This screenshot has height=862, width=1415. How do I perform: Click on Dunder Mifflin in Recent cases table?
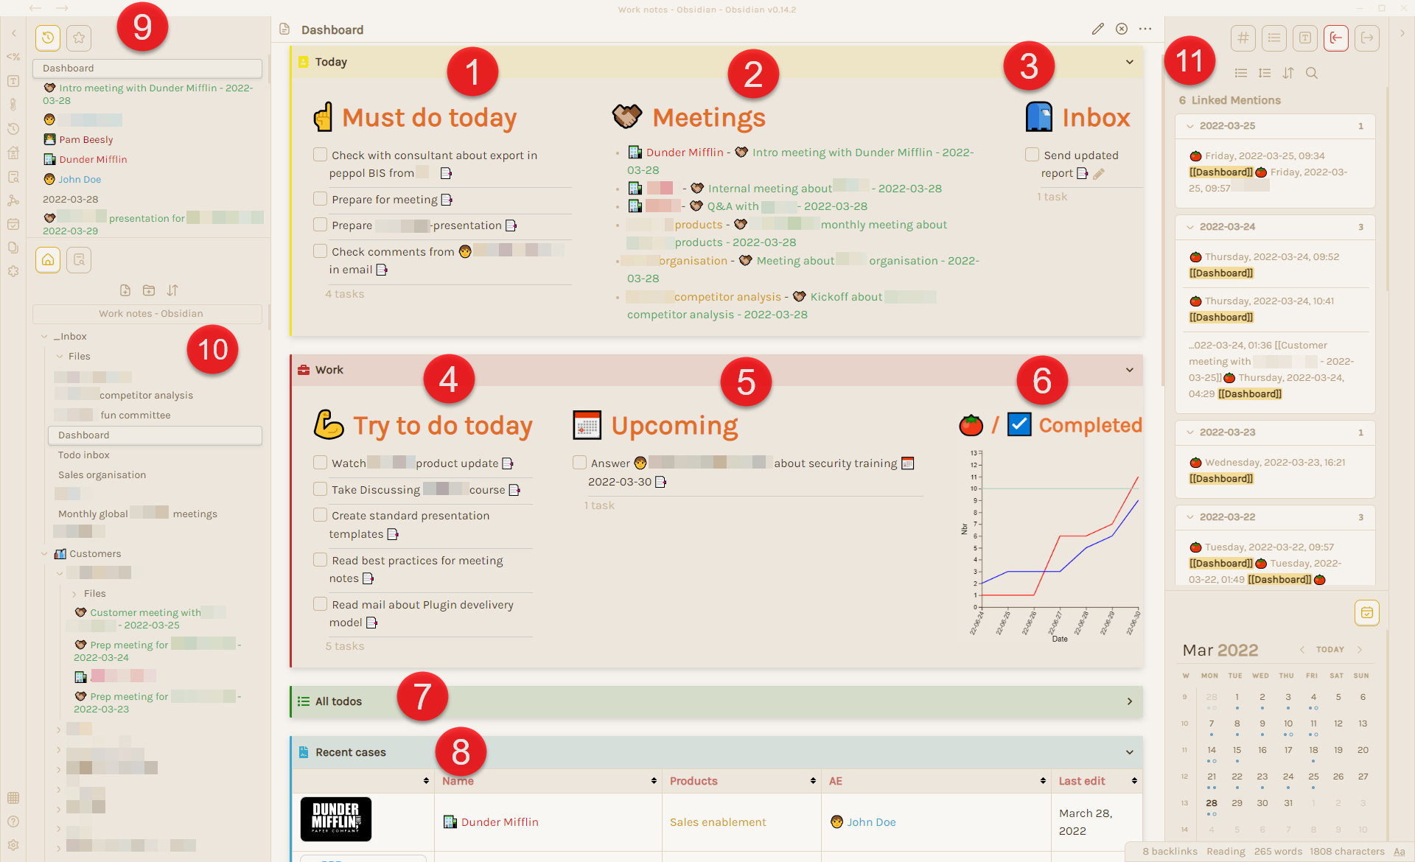coord(499,821)
